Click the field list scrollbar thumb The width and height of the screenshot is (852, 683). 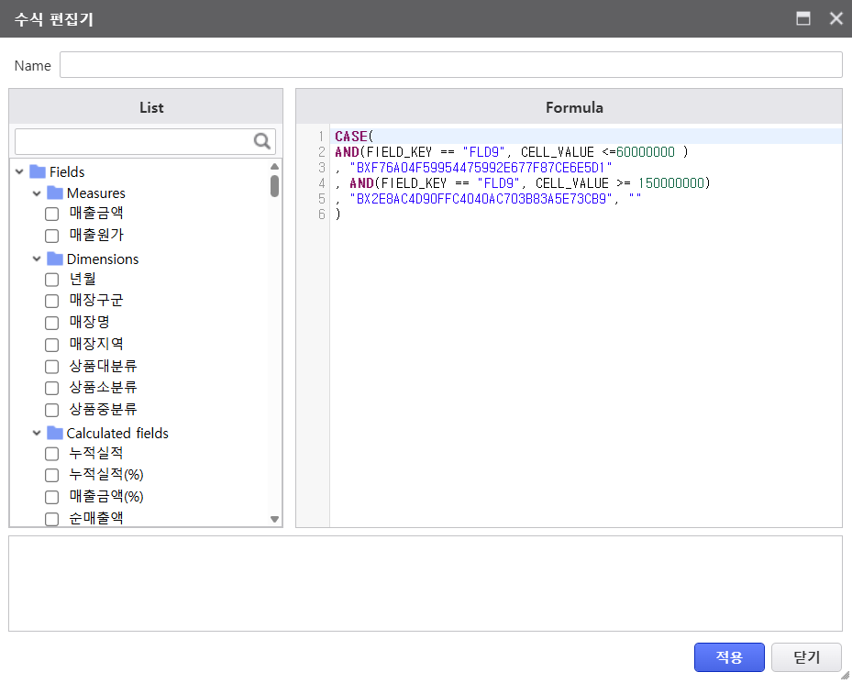274,186
